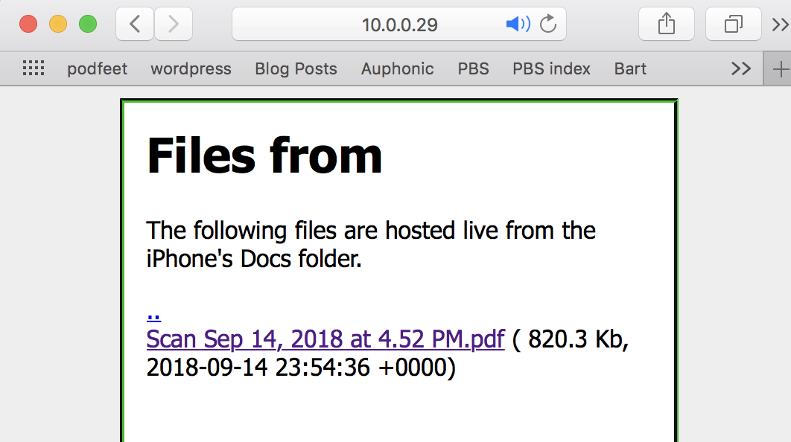
Task: Open the Share sheet icon
Action: coord(667,25)
